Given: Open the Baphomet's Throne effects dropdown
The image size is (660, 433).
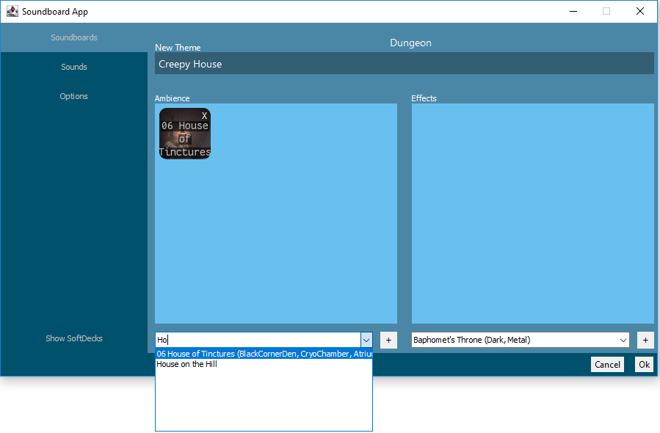Looking at the screenshot, I should (623, 340).
